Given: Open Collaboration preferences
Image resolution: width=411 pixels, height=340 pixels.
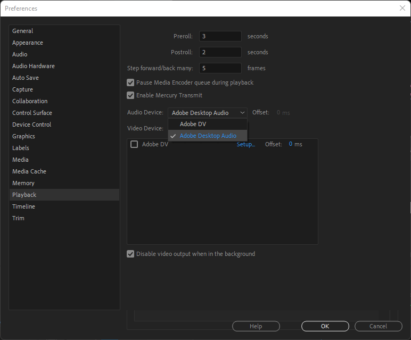Looking at the screenshot, I should tap(64, 101).
